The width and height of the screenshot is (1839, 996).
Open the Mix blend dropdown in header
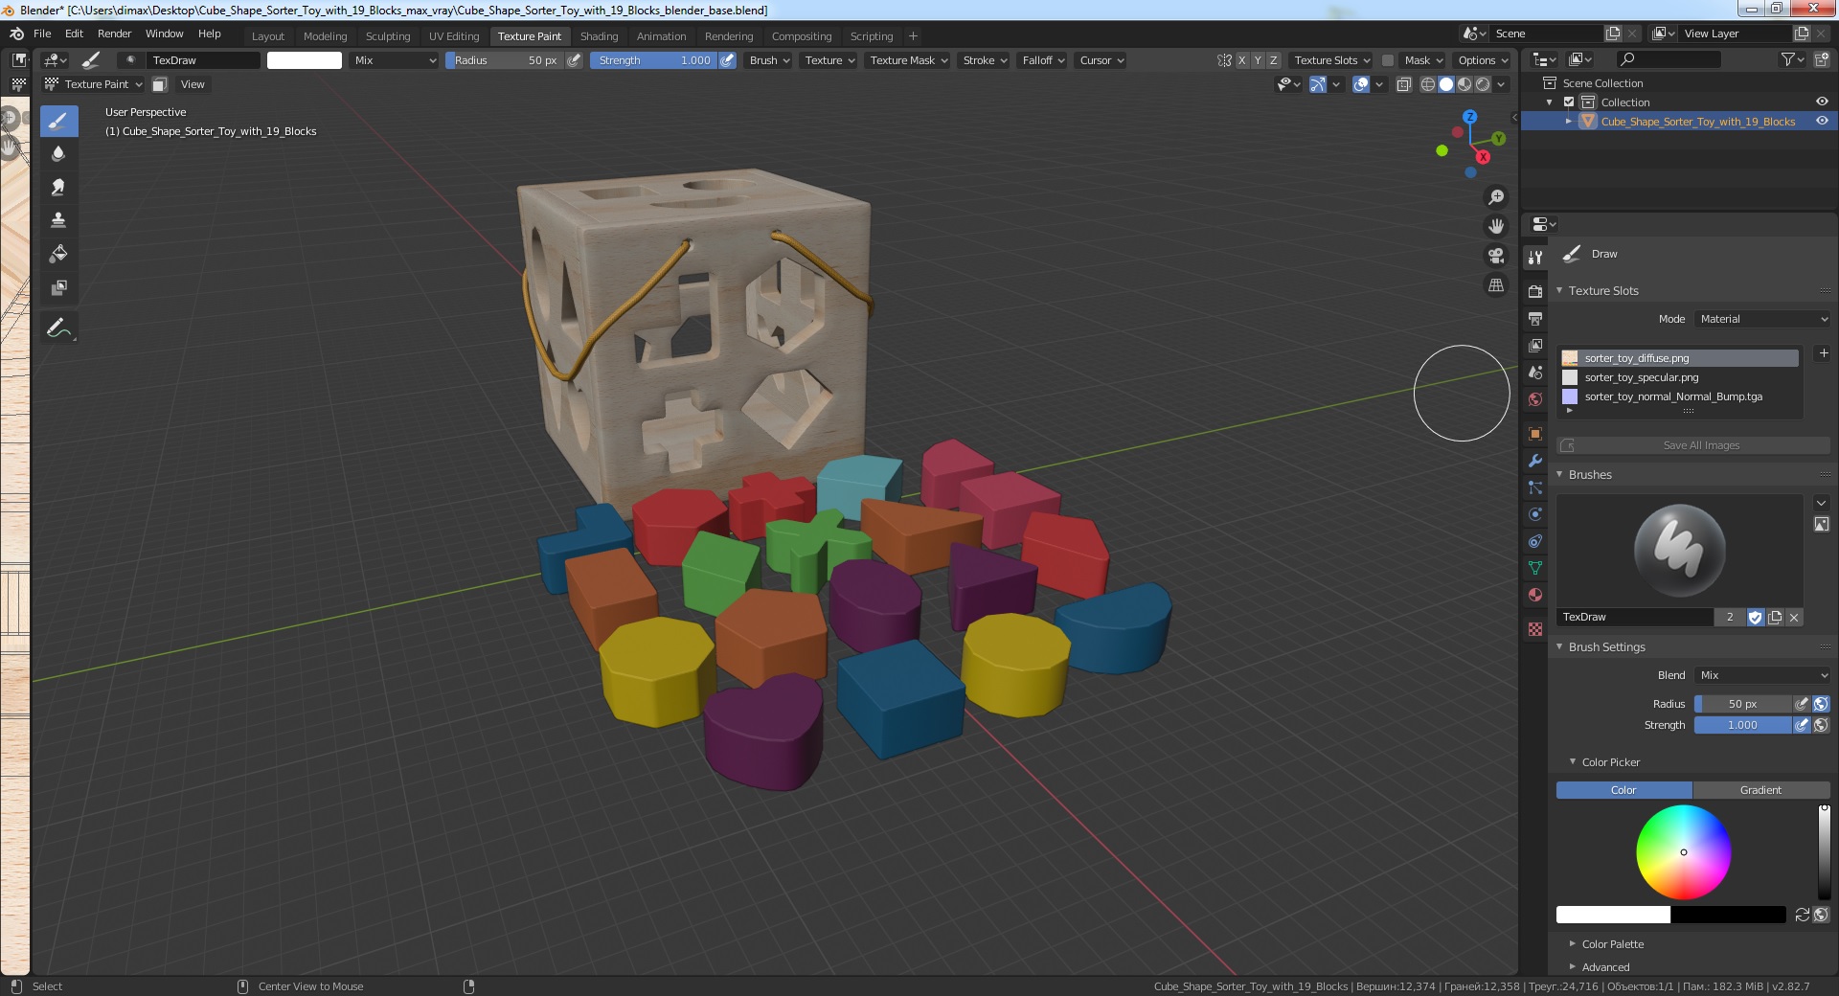point(394,60)
